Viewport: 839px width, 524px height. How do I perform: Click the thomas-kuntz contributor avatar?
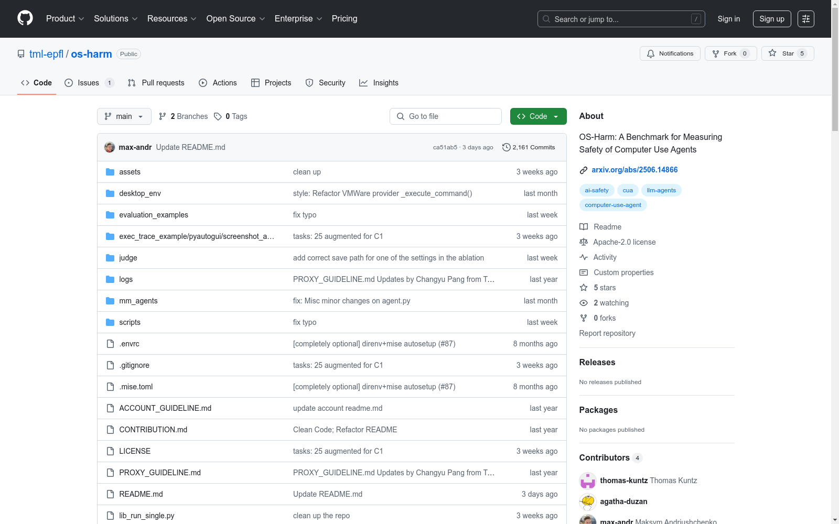tap(588, 481)
